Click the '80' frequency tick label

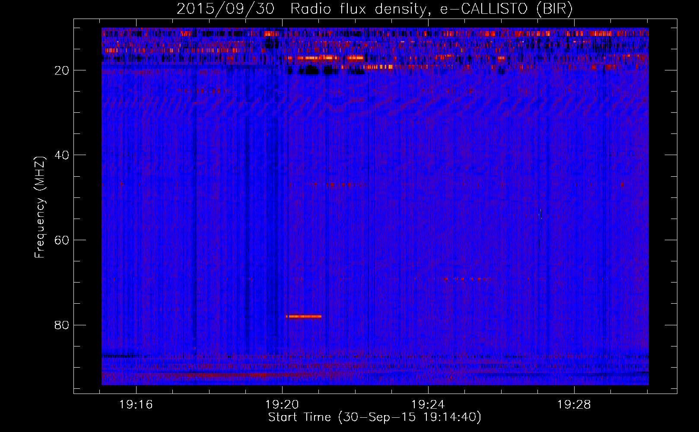point(62,325)
